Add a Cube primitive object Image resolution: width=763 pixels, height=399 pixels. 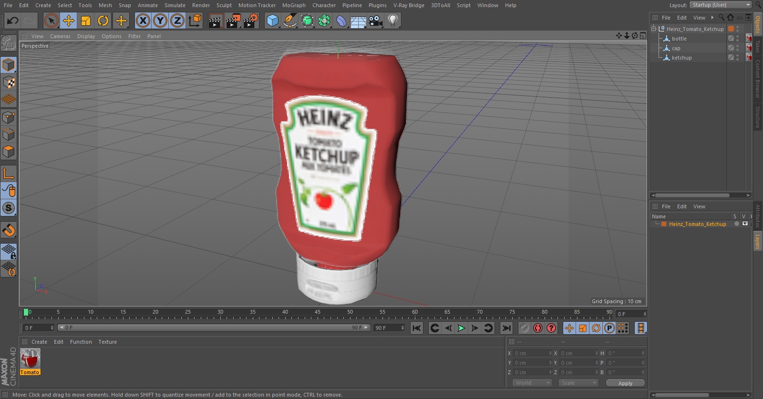(272, 20)
